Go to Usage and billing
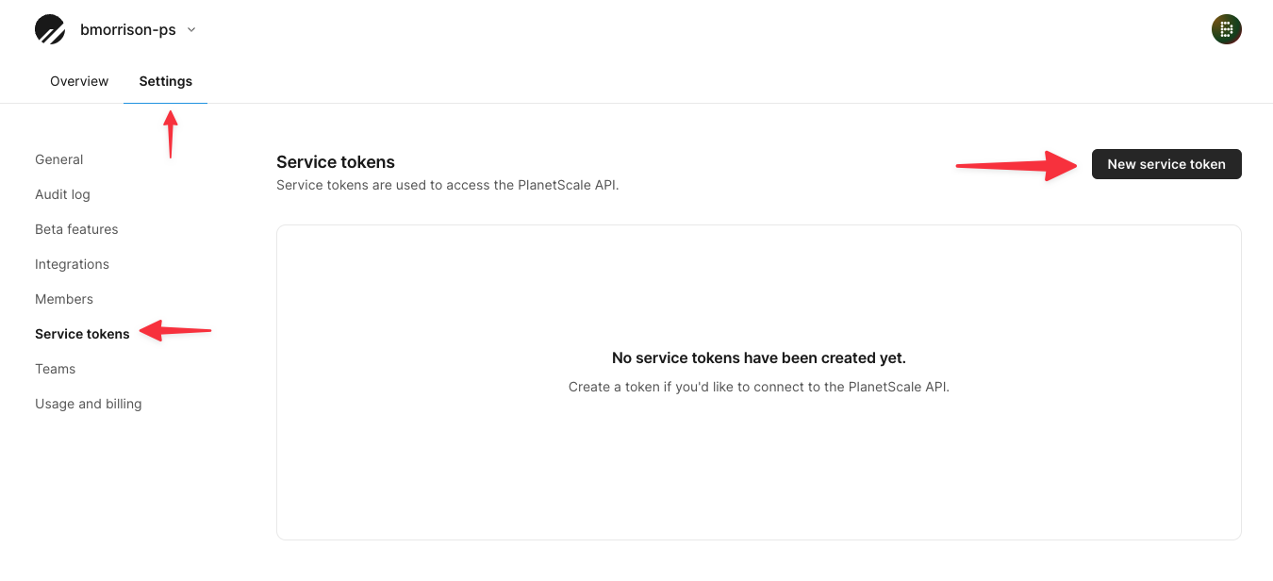The width and height of the screenshot is (1273, 581). (x=89, y=404)
